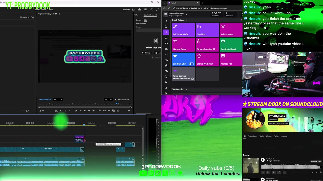Stop playback in the Program monitor
This screenshot has width=323, height=181.
click(85, 111)
